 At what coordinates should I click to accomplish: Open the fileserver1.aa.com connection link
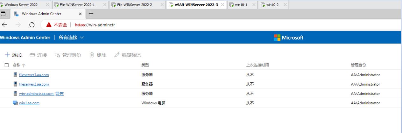click(x=34, y=75)
